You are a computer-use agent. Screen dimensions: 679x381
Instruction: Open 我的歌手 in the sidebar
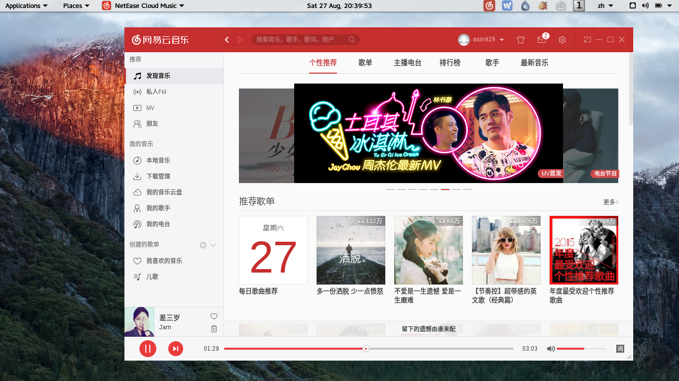pyautogui.click(x=174, y=208)
